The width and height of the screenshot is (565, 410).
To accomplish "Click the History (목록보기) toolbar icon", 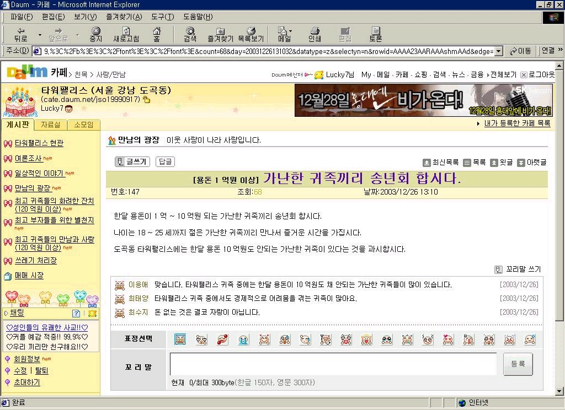I will pos(250,34).
